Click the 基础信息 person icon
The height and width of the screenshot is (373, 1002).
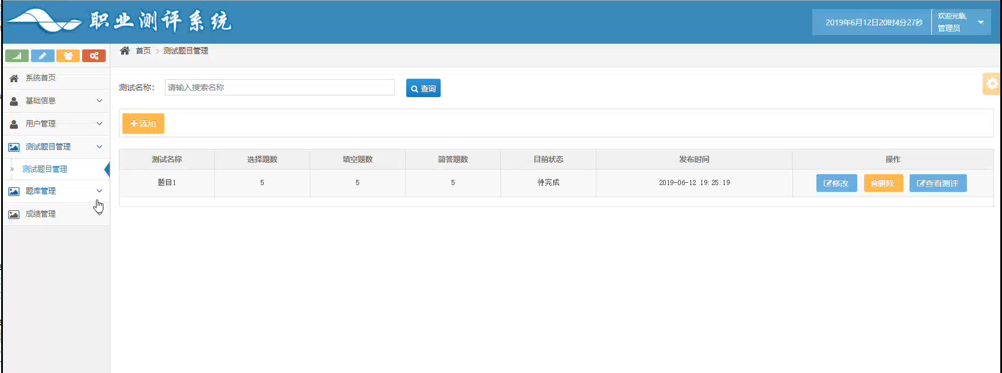(x=14, y=101)
